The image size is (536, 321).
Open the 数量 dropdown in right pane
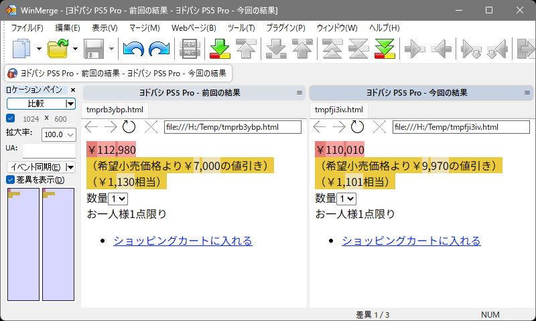[346, 199]
